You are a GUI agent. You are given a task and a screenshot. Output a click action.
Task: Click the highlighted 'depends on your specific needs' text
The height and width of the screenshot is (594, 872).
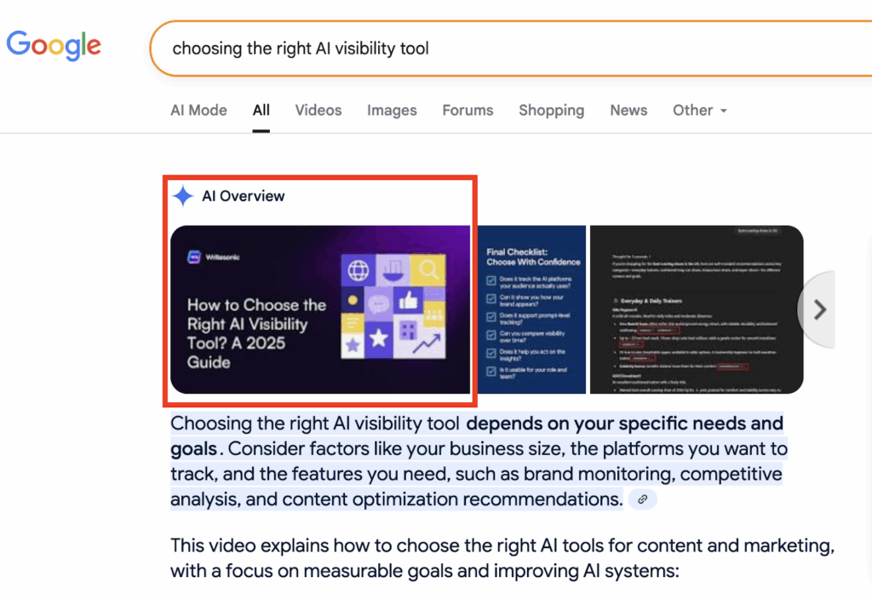(x=625, y=424)
